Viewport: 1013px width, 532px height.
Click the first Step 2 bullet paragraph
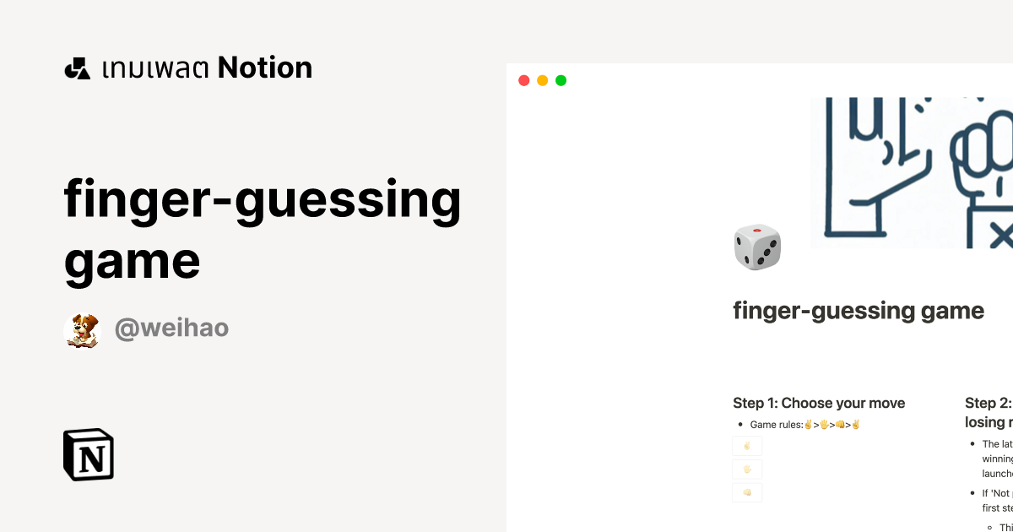click(x=997, y=459)
